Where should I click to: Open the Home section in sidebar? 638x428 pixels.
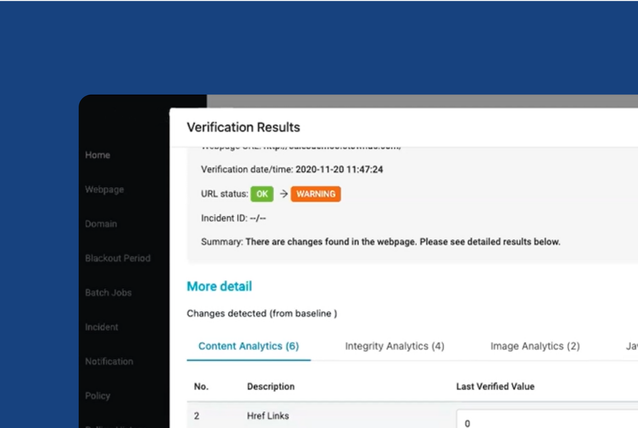tap(98, 155)
